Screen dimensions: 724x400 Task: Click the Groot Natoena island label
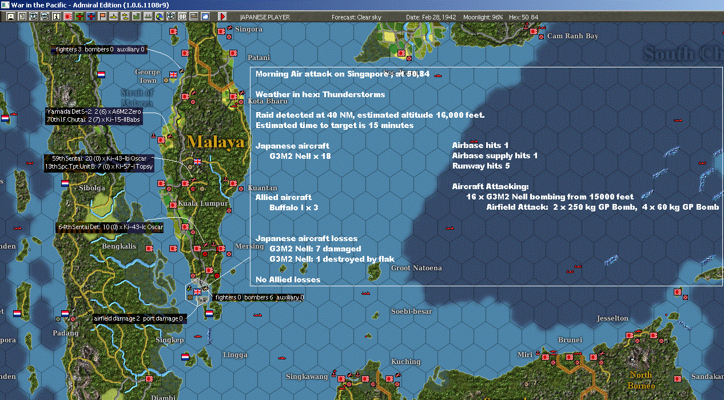(x=416, y=267)
